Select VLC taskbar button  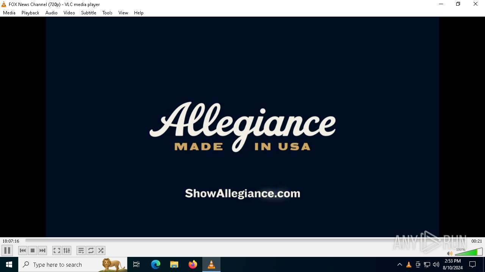[211, 264]
